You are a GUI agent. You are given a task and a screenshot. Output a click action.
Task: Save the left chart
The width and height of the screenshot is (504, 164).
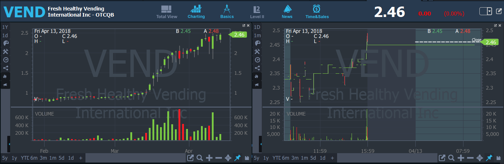tap(247, 158)
